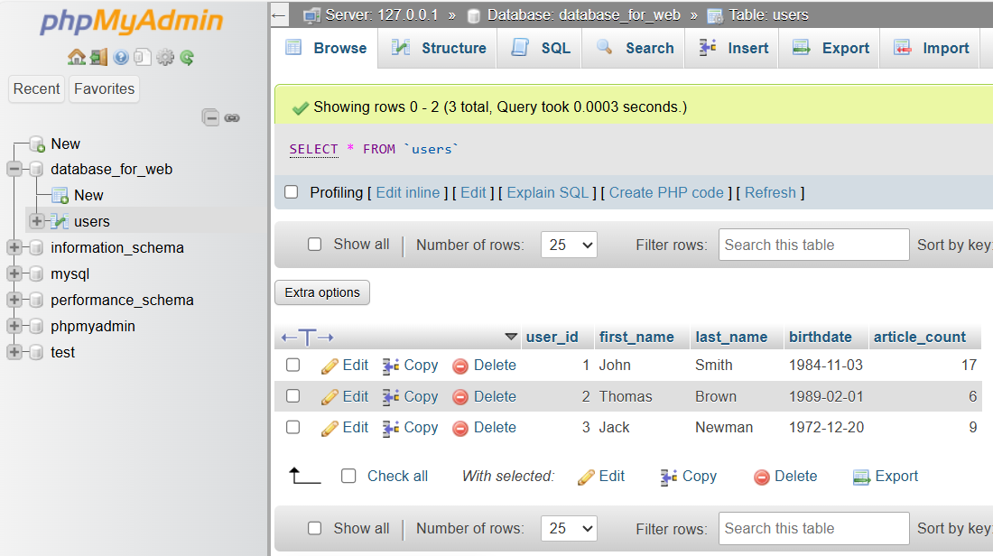Enable the Profiling checkbox
Image resolution: width=993 pixels, height=556 pixels.
coord(292,192)
